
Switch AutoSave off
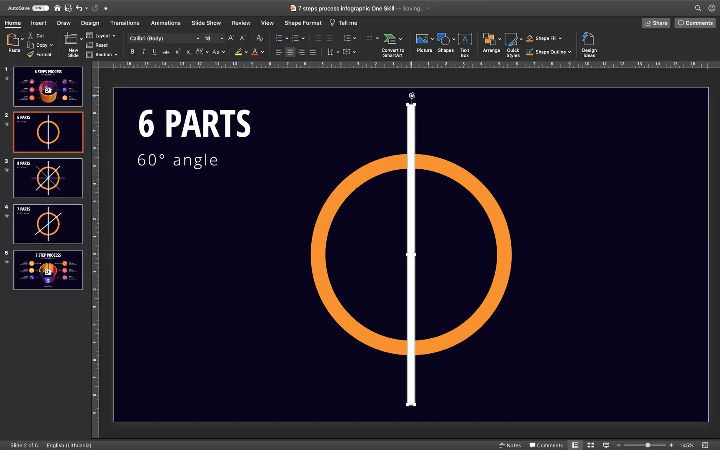(40, 8)
